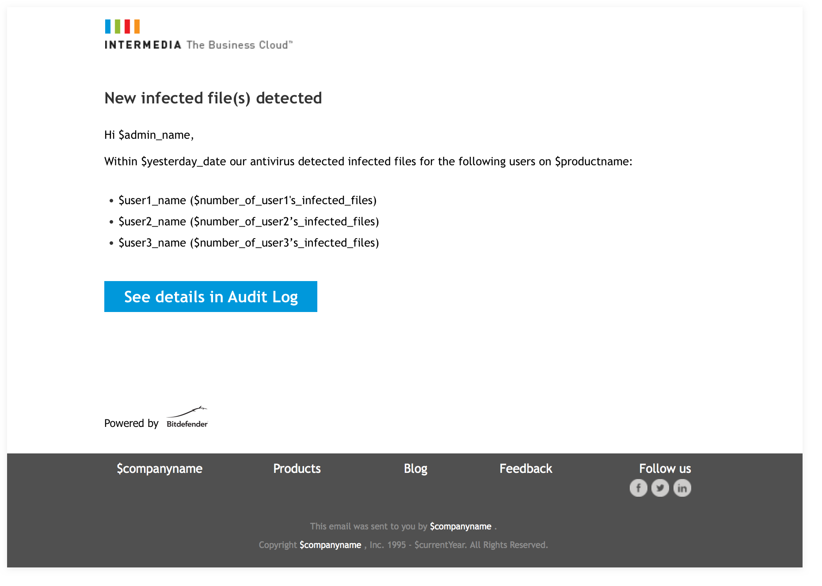
Task: Open the Facebook social icon
Action: click(x=638, y=488)
